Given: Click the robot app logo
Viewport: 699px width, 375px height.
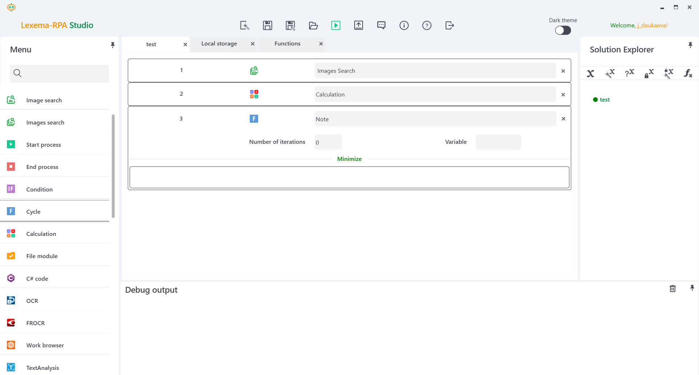Looking at the screenshot, I should coord(11,7).
